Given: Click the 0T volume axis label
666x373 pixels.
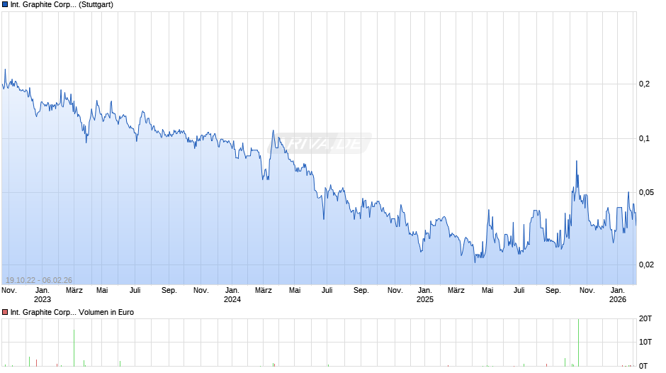Looking at the screenshot, I should coord(643,366).
